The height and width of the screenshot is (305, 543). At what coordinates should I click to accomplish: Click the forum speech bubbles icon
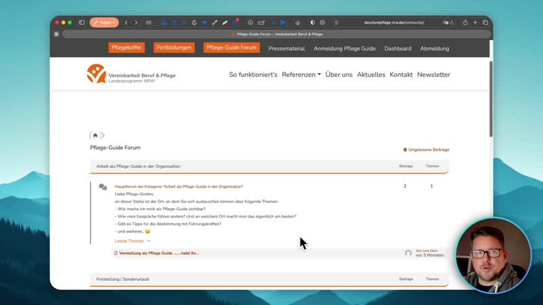[x=102, y=187]
